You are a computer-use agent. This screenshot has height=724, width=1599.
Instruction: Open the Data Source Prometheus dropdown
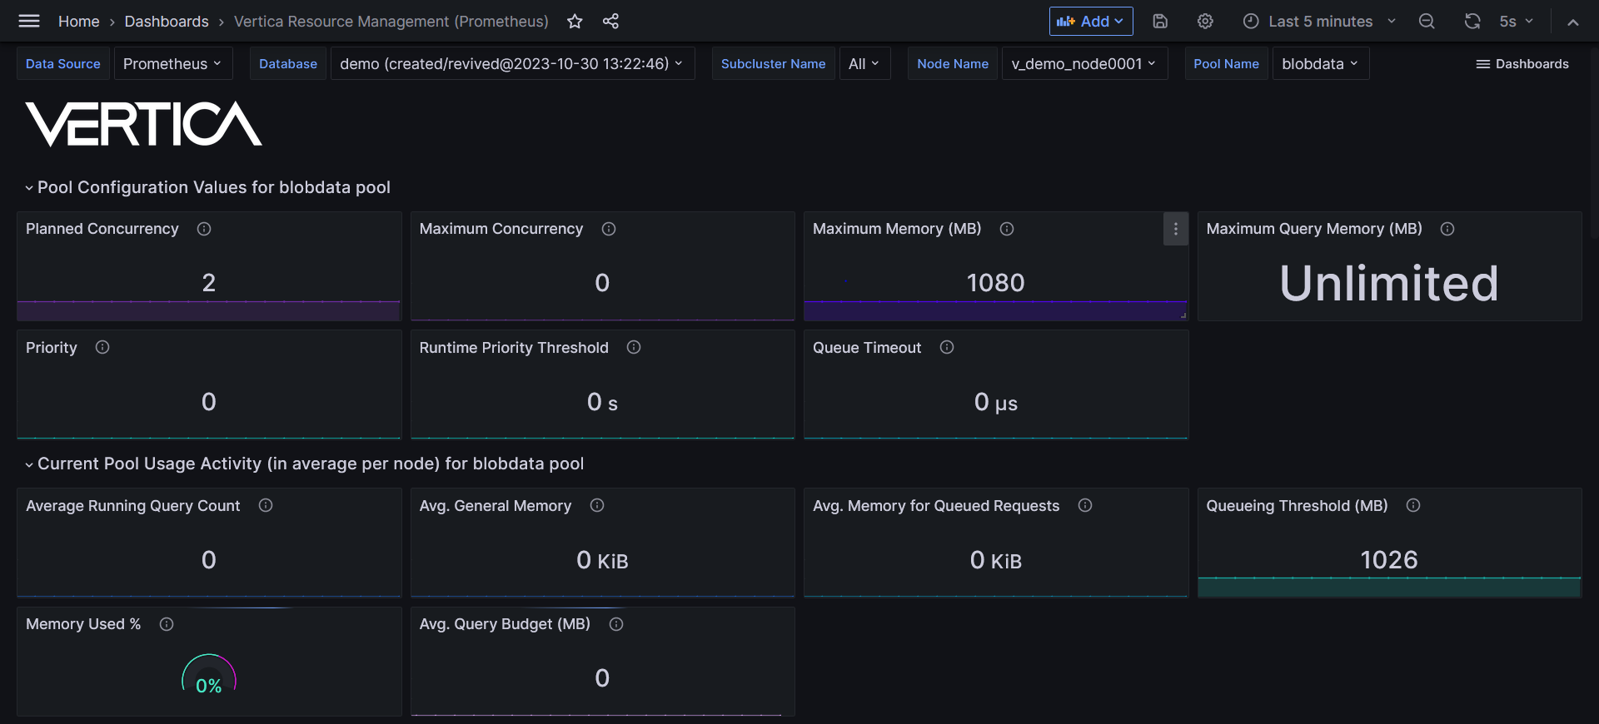(x=172, y=64)
